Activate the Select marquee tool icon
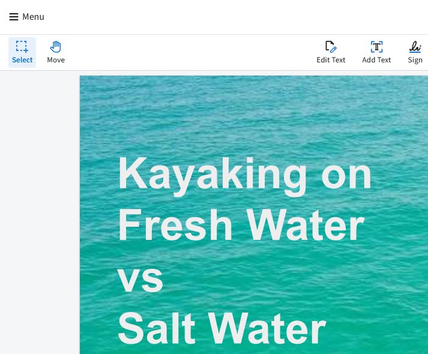 22,47
